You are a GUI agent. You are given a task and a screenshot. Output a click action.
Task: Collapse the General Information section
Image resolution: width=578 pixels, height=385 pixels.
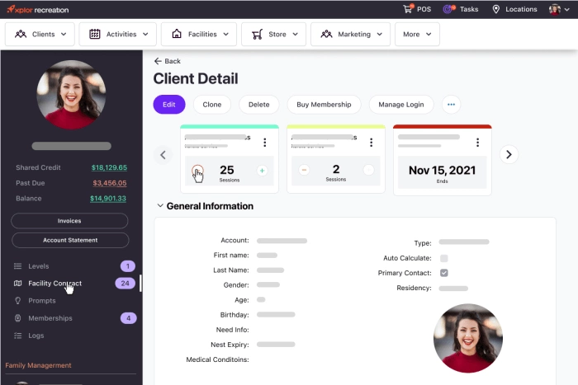(x=160, y=206)
